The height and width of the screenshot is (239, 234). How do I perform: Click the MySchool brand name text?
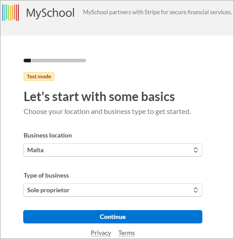(x=50, y=13)
